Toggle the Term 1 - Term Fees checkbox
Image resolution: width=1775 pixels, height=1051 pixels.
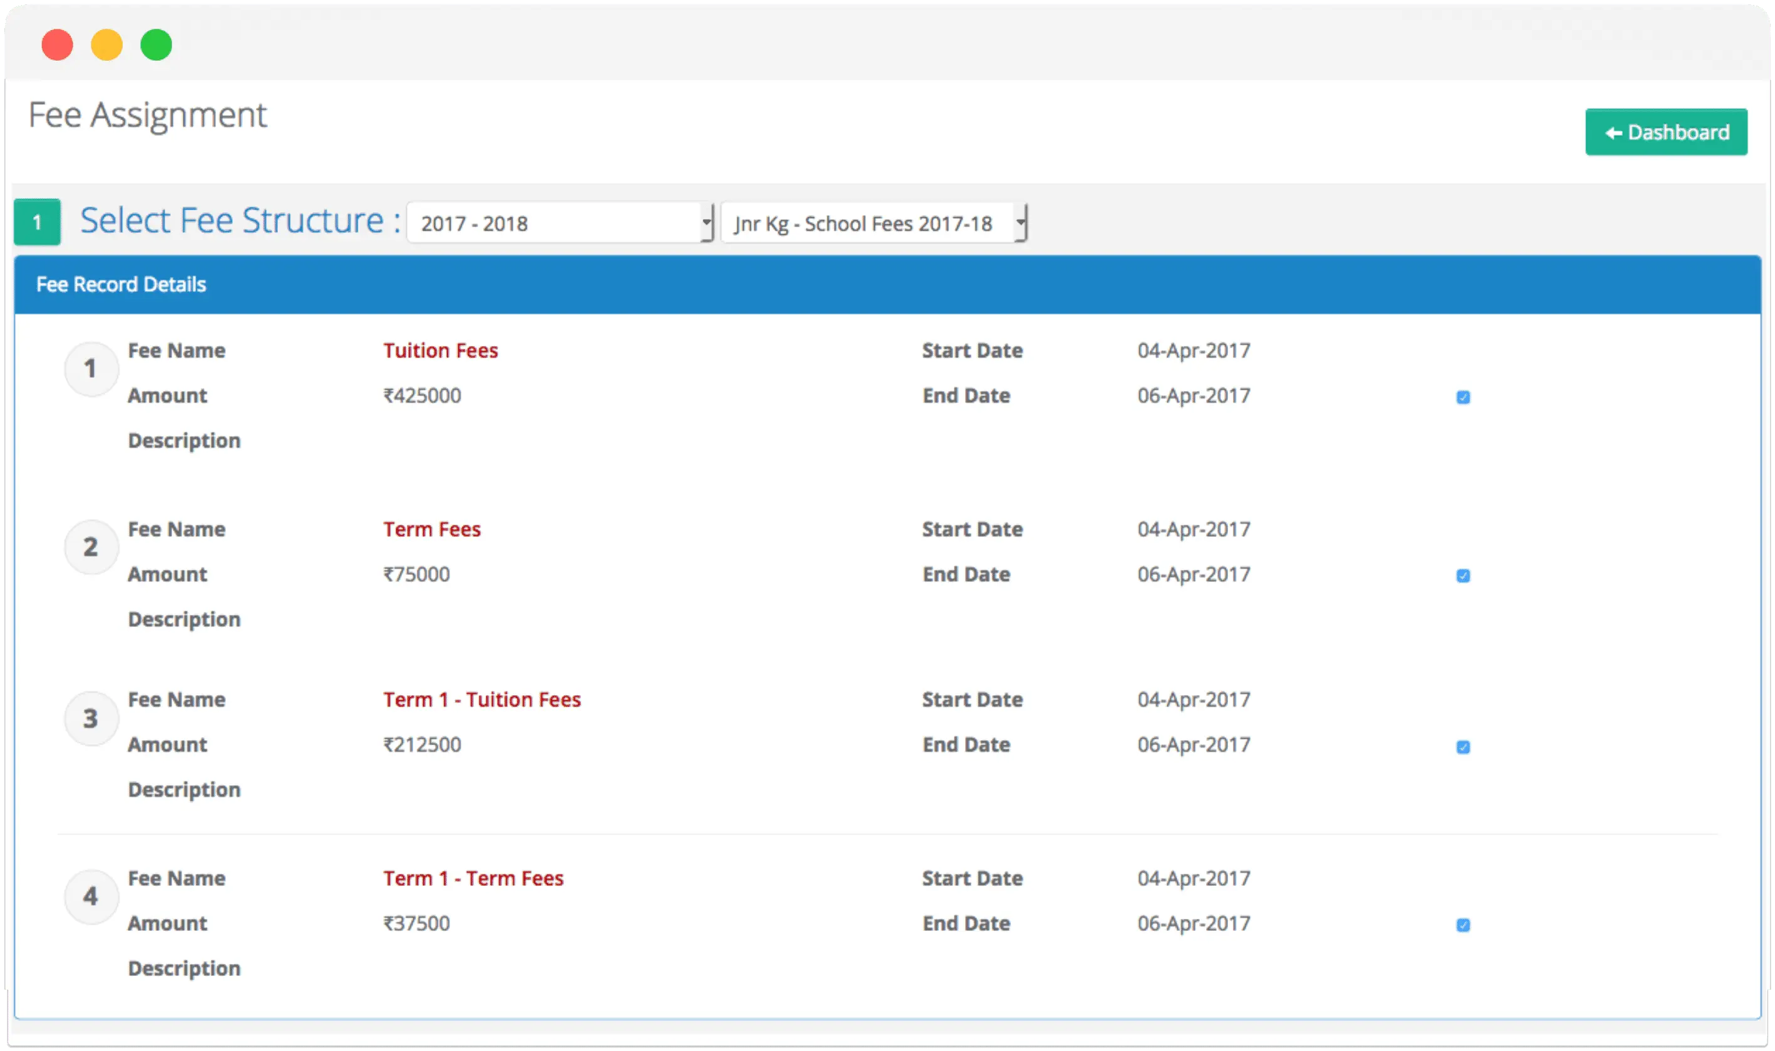tap(1463, 925)
